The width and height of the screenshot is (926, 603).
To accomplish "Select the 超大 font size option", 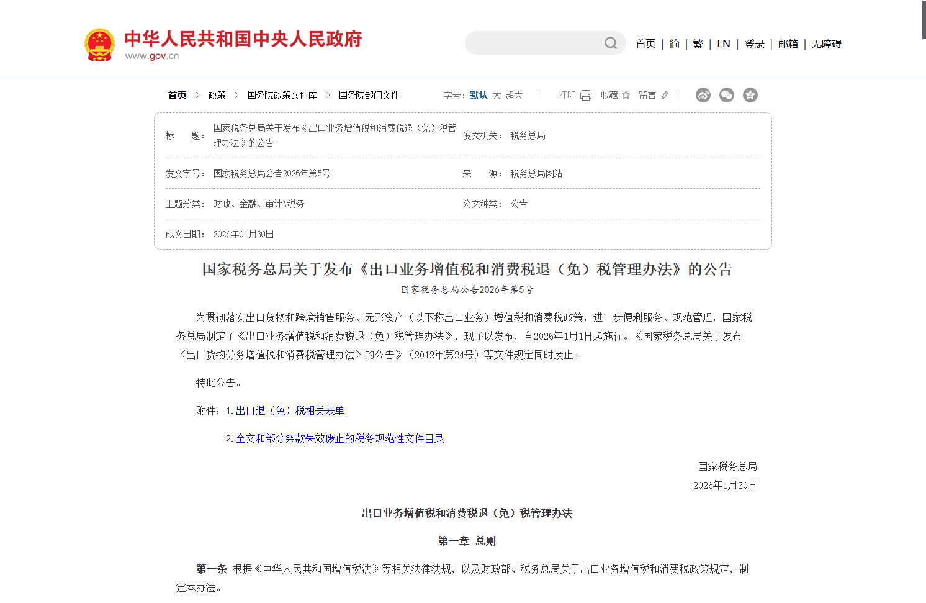I will point(515,95).
